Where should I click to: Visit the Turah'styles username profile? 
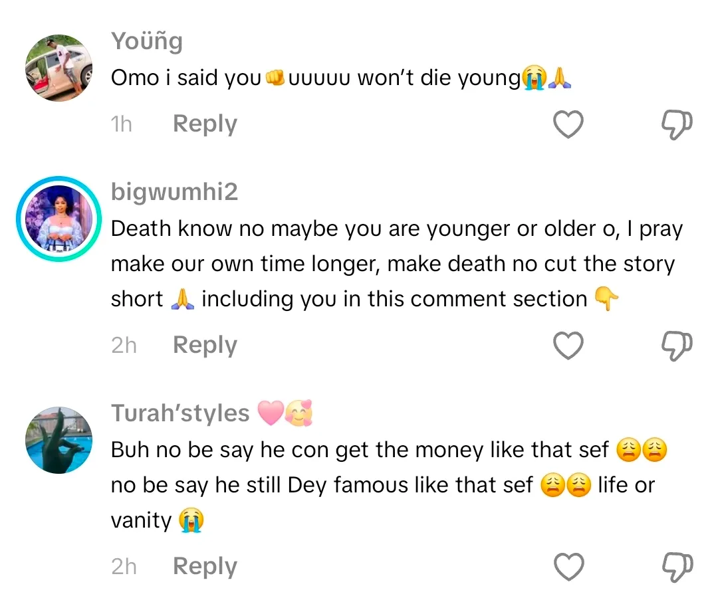179,413
